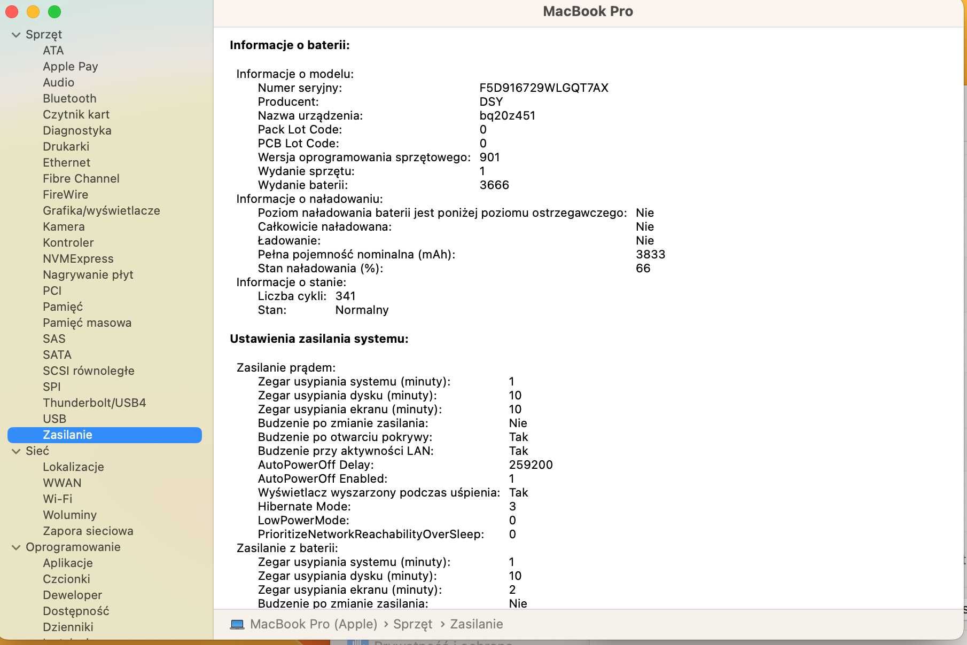Click Zasilanie in the bottom path bar
Viewport: 967px width, 645px height.
477,624
